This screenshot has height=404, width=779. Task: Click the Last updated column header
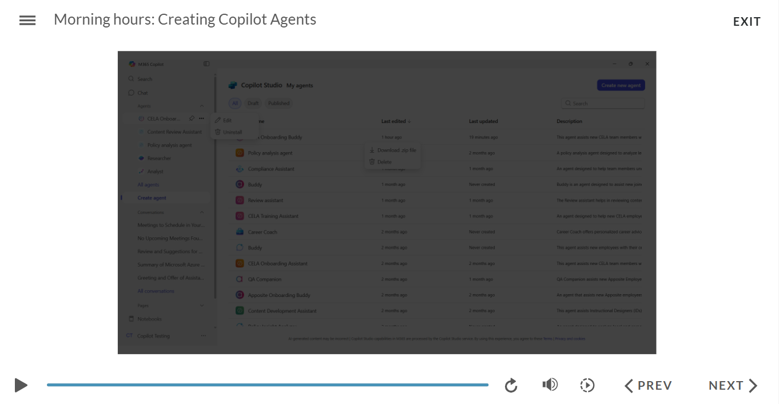tap(483, 121)
